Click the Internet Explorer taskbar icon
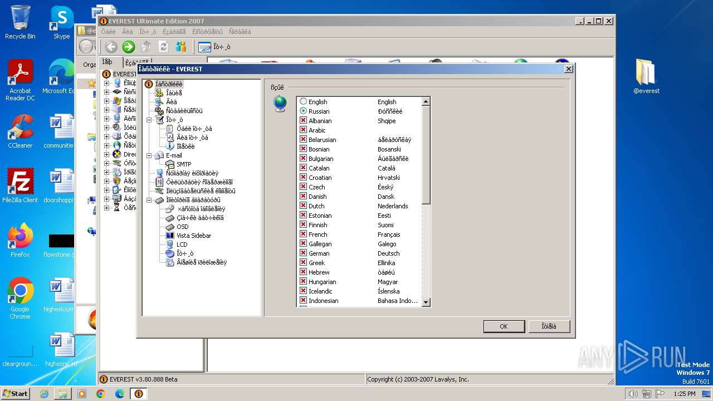 [44, 394]
